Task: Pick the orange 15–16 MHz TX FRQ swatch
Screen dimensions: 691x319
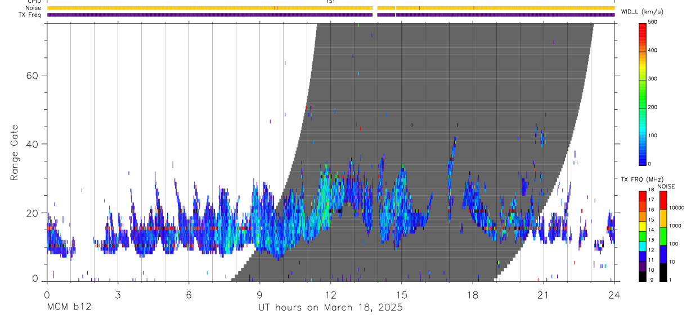Action: pos(643,216)
